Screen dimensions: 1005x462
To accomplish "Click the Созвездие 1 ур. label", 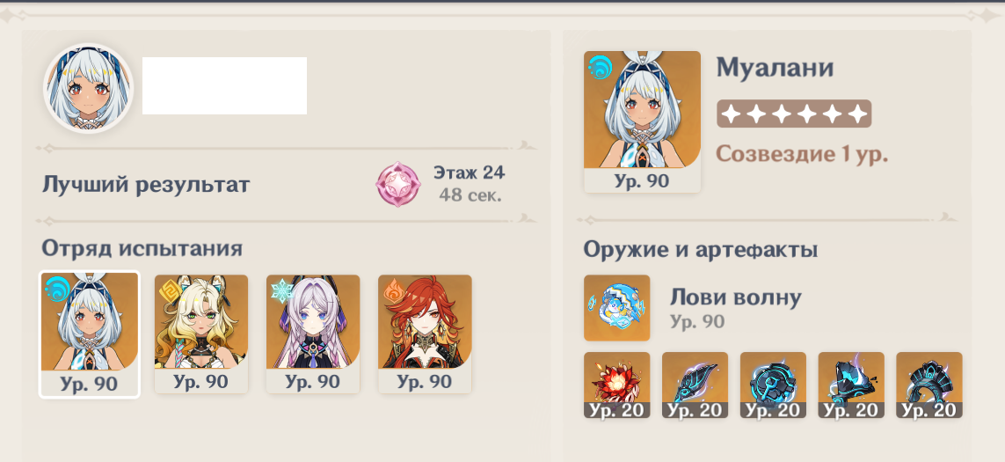I will (802, 154).
